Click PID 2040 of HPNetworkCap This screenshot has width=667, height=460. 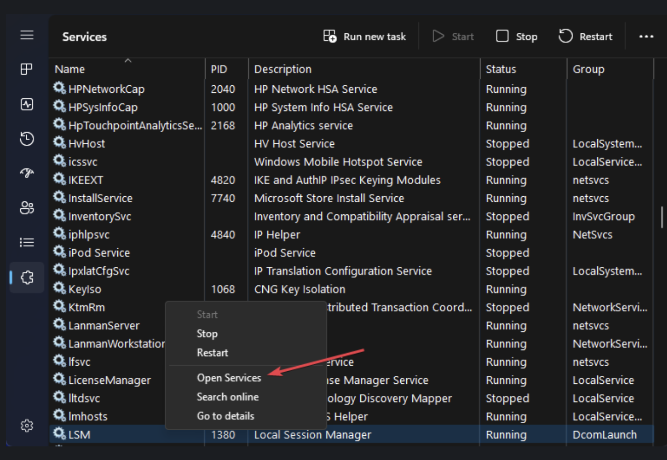(x=223, y=89)
